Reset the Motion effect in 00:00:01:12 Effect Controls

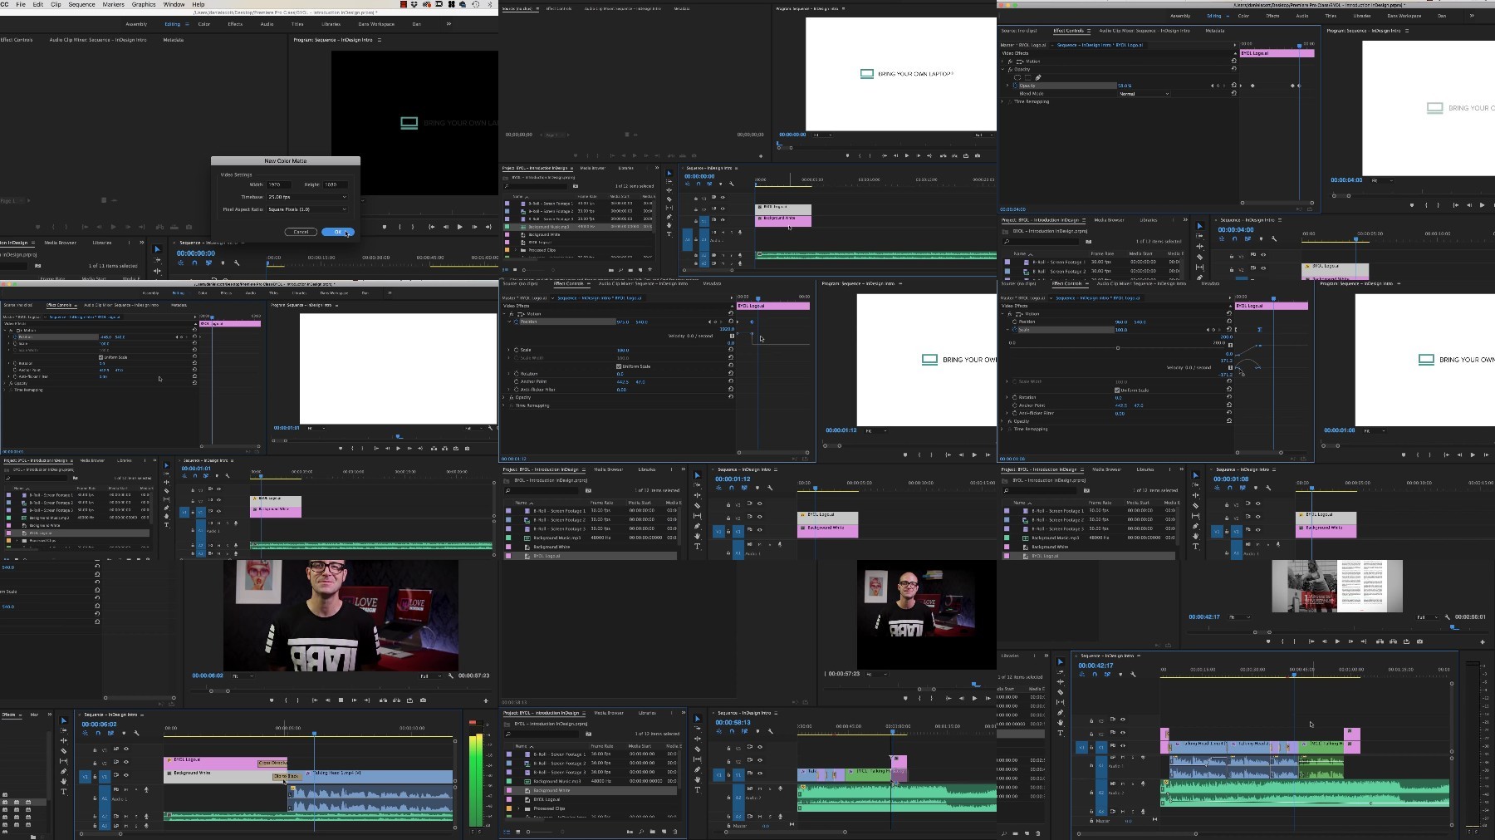coord(730,313)
